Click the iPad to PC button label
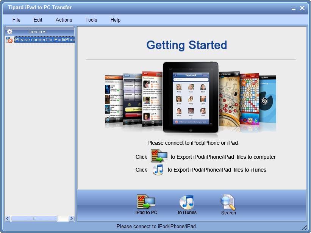Image resolution: width=311 pixels, height=233 pixels. [146, 213]
